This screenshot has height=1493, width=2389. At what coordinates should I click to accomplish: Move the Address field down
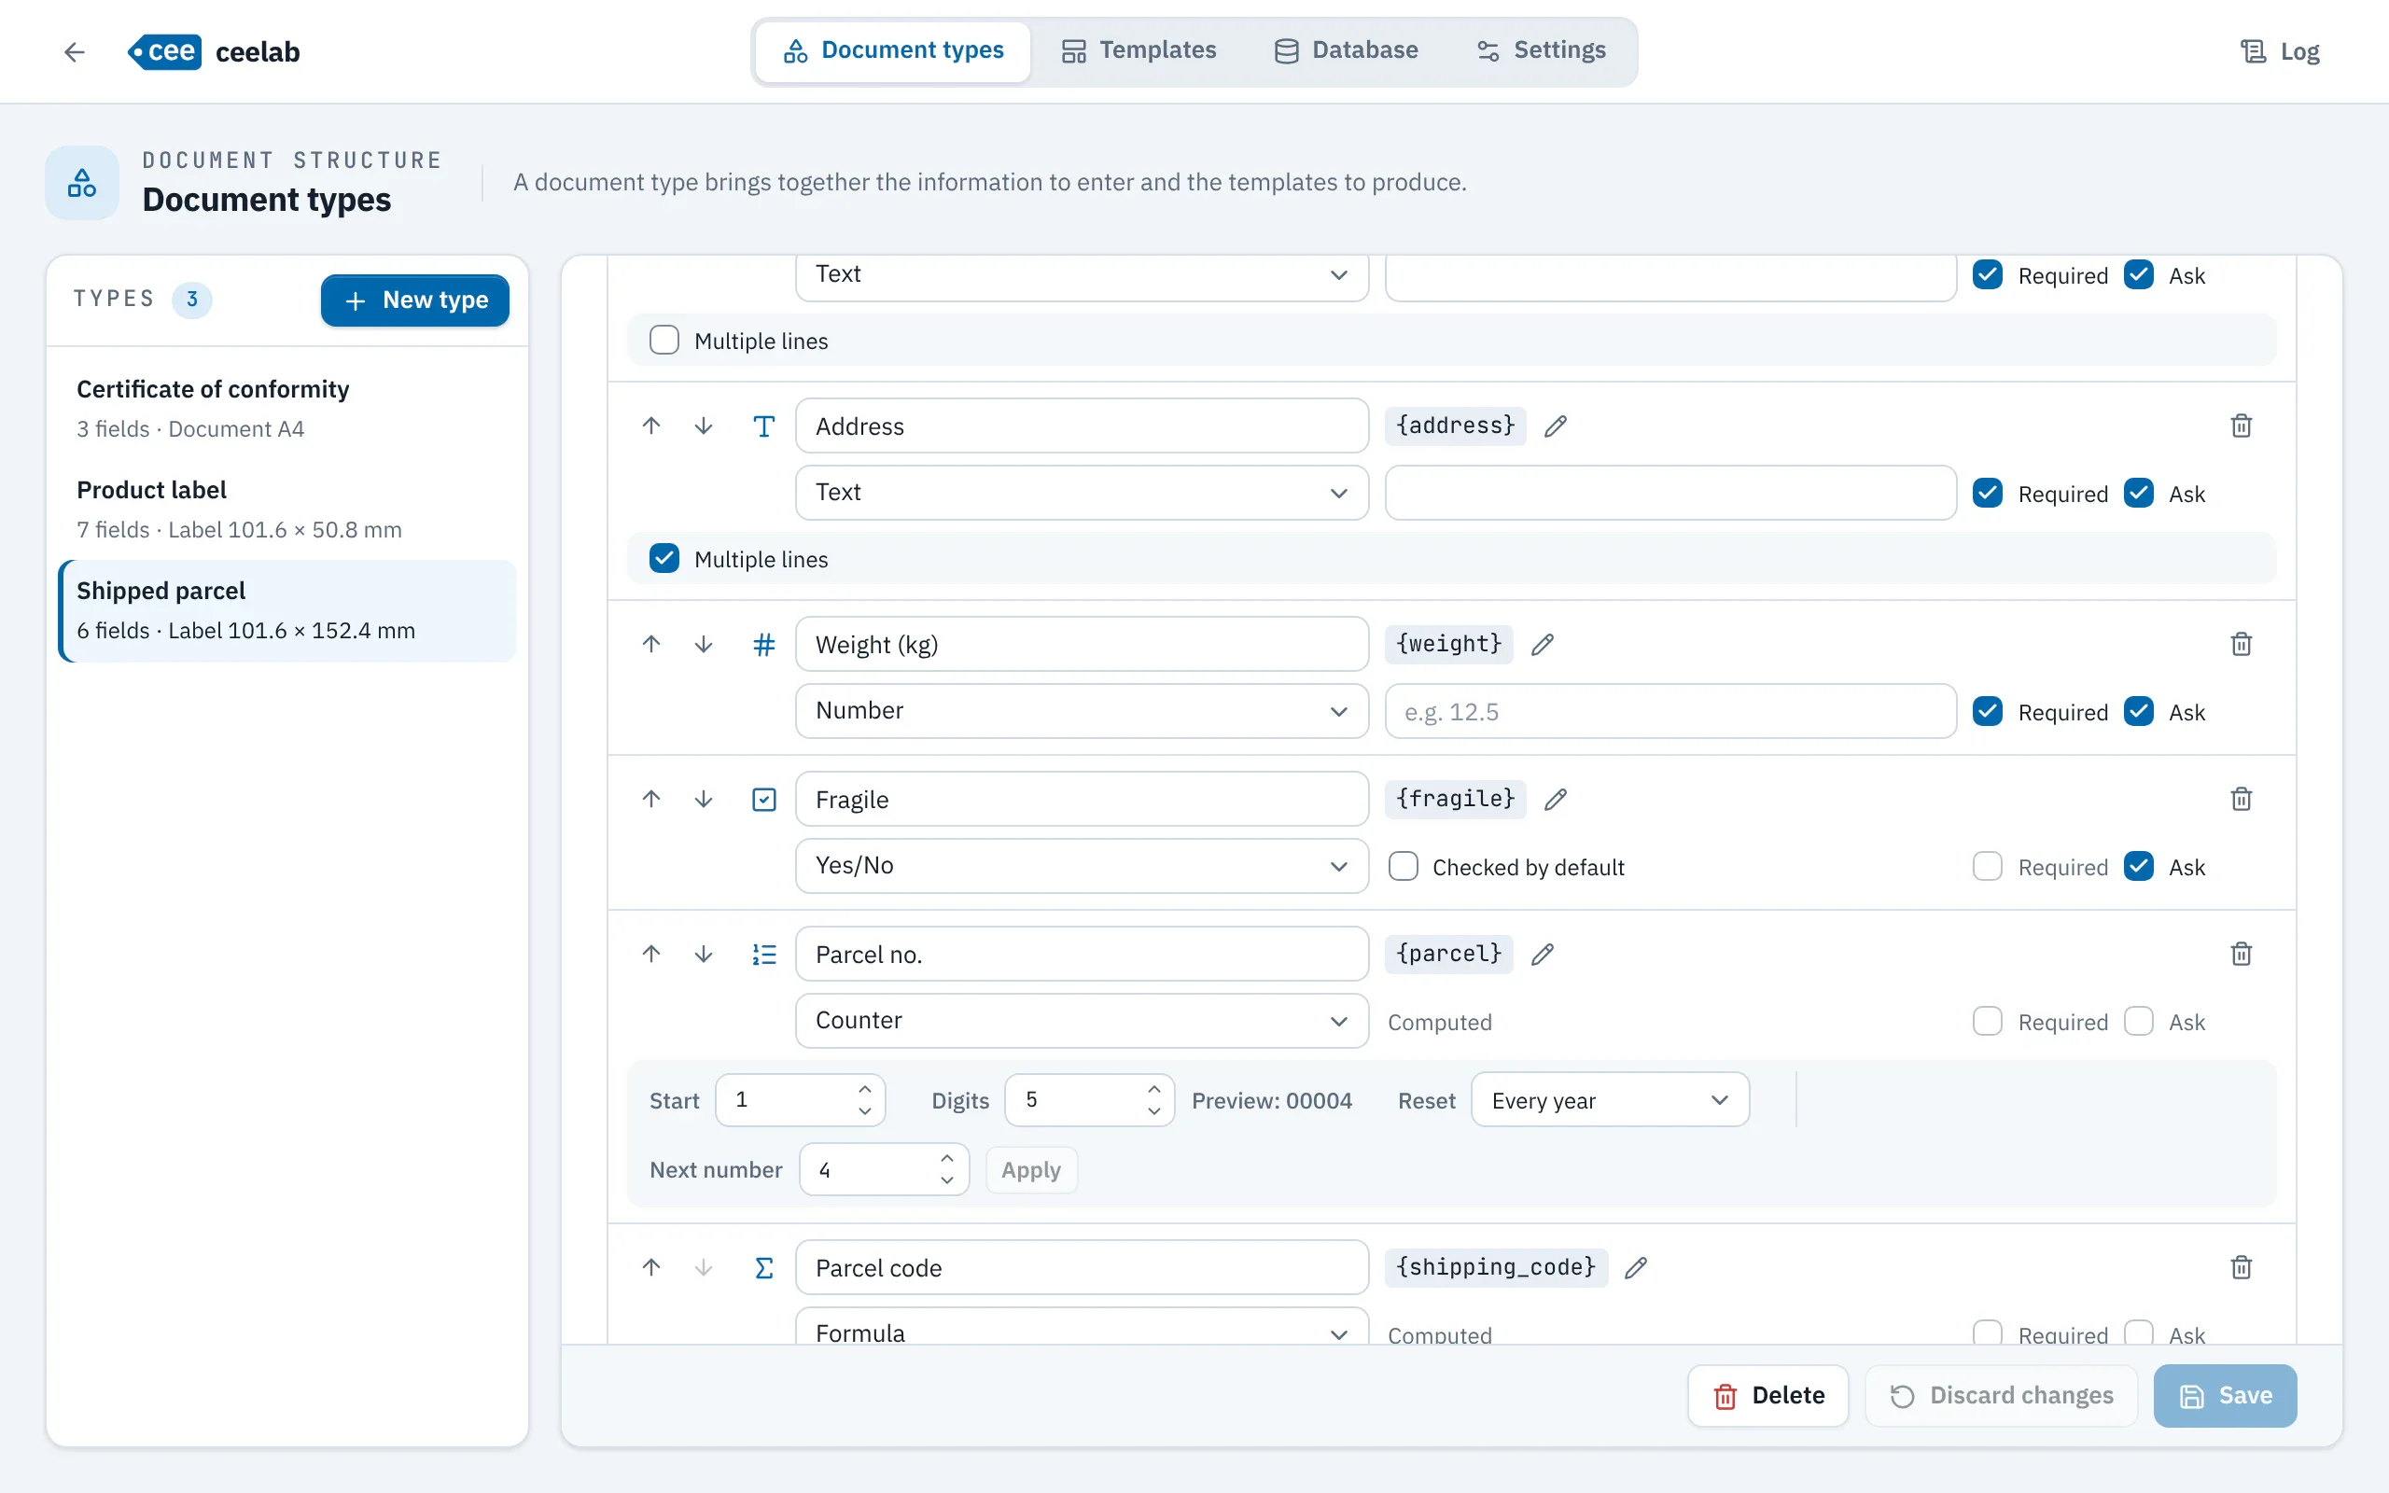click(703, 426)
